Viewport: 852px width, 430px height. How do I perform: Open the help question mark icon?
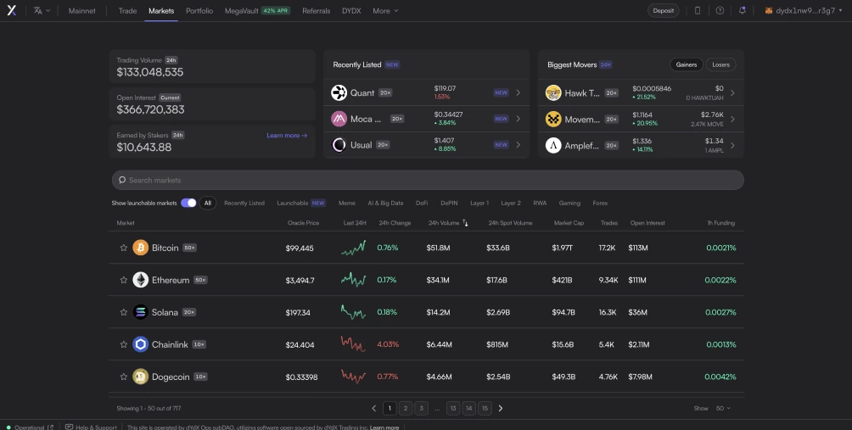(720, 10)
